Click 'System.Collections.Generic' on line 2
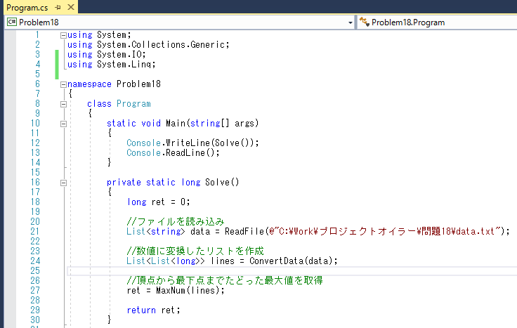The height and width of the screenshot is (328, 517). coord(161,44)
